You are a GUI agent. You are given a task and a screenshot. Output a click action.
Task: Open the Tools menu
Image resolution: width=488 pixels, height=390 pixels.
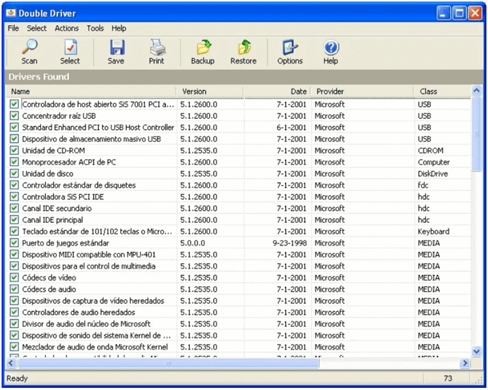click(x=95, y=29)
